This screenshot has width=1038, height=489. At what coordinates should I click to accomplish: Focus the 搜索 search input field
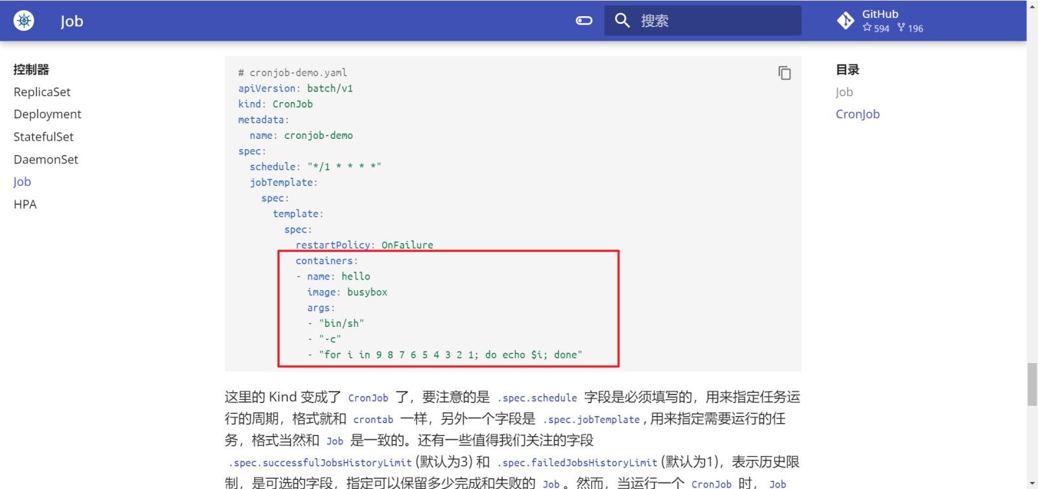(x=703, y=21)
